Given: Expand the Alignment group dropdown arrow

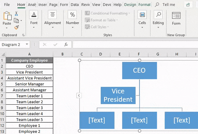Looking at the screenshot, I should (53, 27).
